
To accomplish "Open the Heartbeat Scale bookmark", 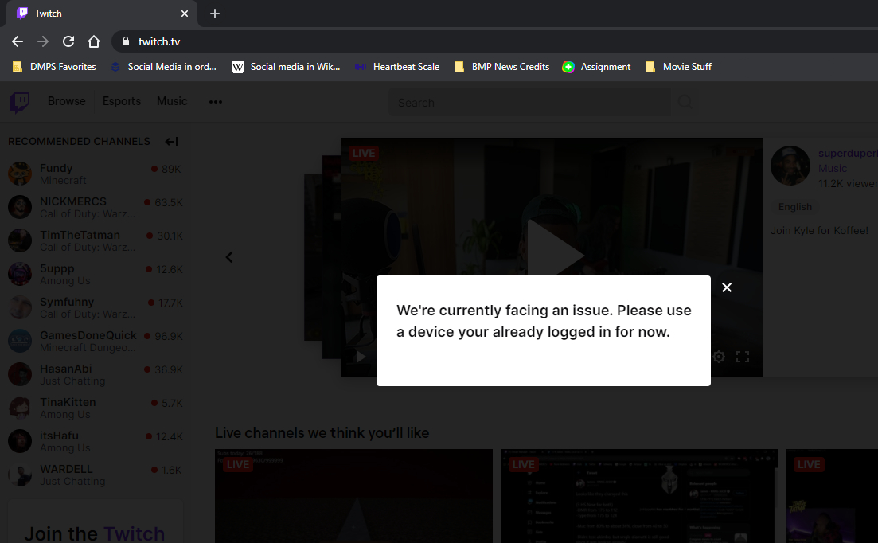I will click(397, 67).
